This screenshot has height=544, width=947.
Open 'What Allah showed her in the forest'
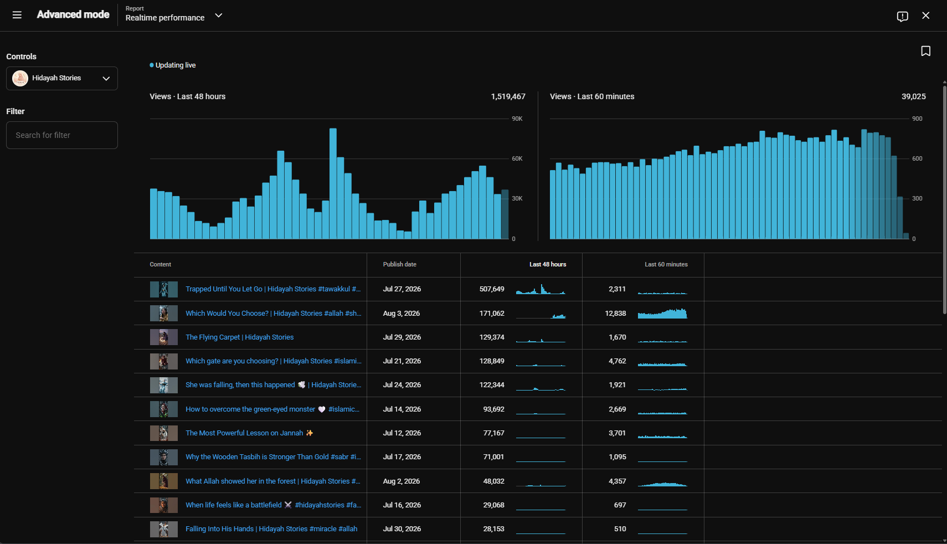click(x=272, y=481)
